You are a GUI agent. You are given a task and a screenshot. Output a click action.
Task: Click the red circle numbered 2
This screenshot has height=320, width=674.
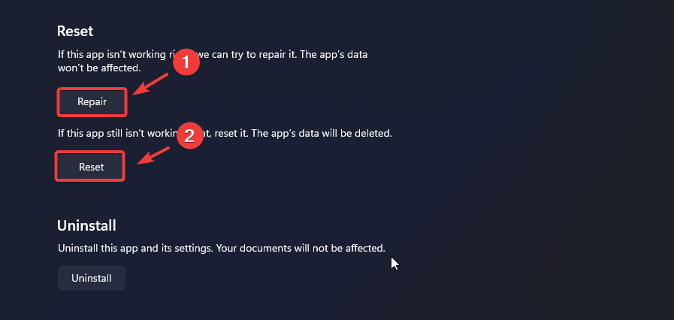click(x=189, y=136)
